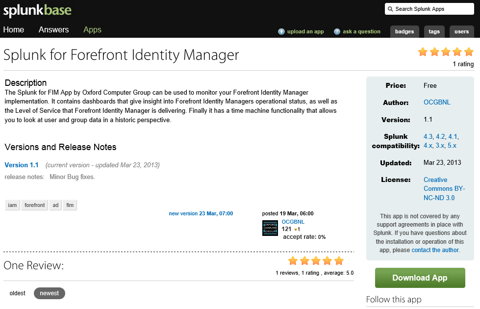
Task: Select the fim tag
Action: (x=70, y=205)
